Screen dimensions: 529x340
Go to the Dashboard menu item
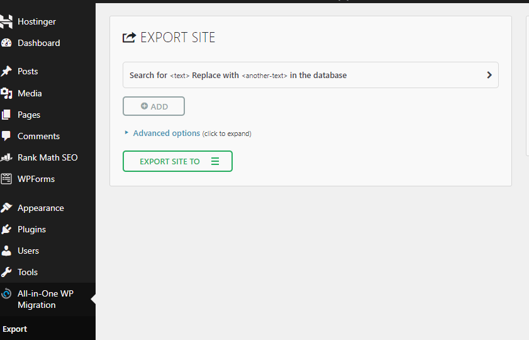click(39, 43)
